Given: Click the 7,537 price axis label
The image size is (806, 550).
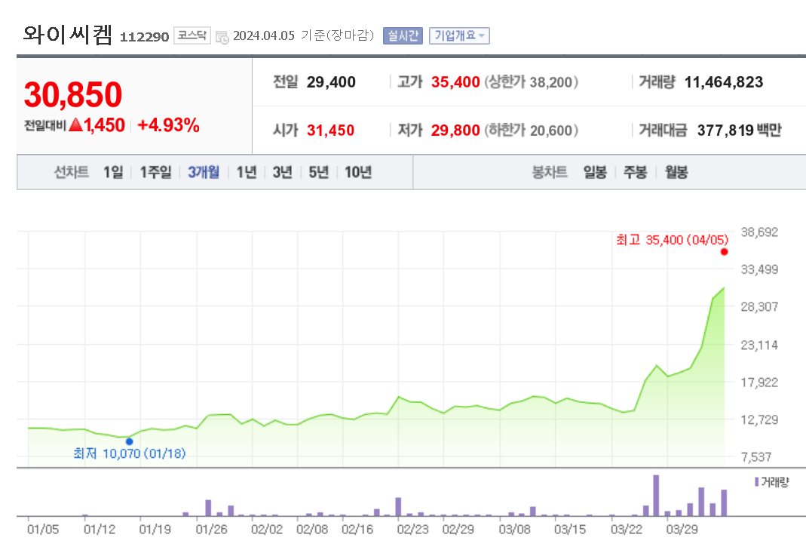Looking at the screenshot, I should click(x=756, y=457).
